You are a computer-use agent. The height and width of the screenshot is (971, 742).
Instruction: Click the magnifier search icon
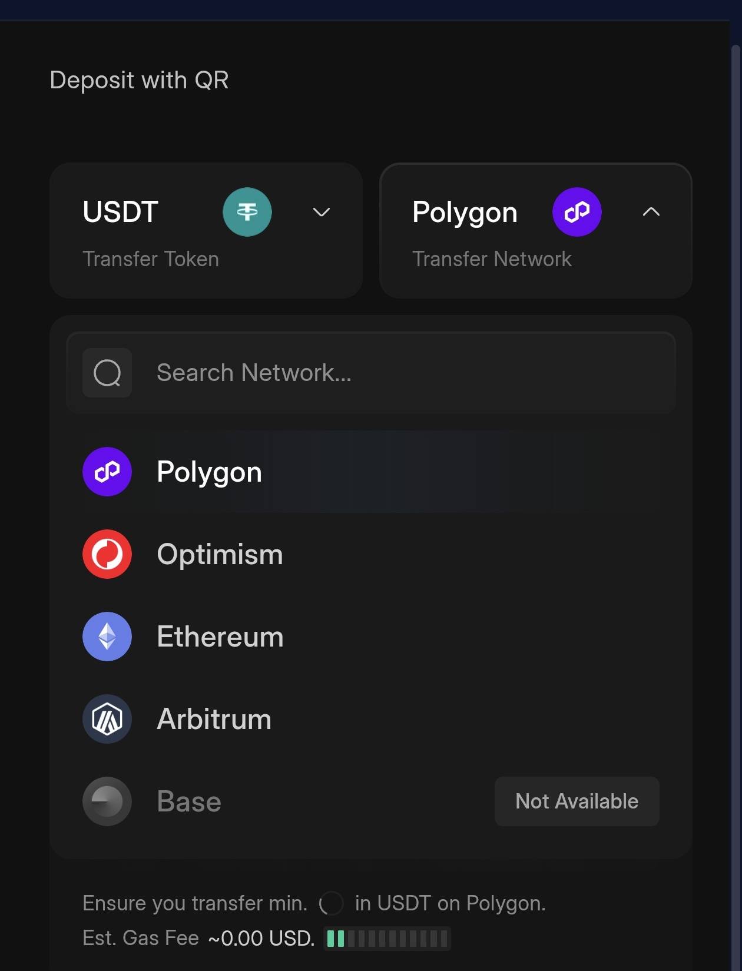(x=107, y=373)
